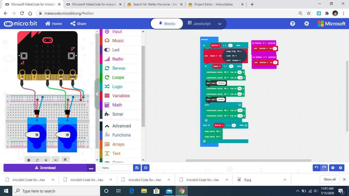The width and height of the screenshot is (349, 196).
Task: Open the Radio blocks category
Action: pyautogui.click(x=120, y=59)
